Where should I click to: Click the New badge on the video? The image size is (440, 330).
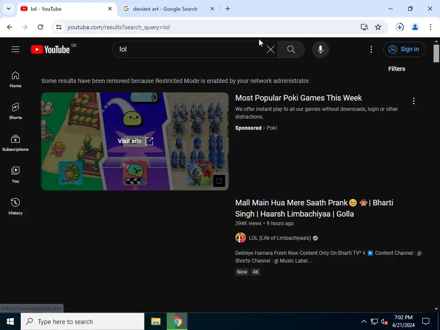(242, 272)
